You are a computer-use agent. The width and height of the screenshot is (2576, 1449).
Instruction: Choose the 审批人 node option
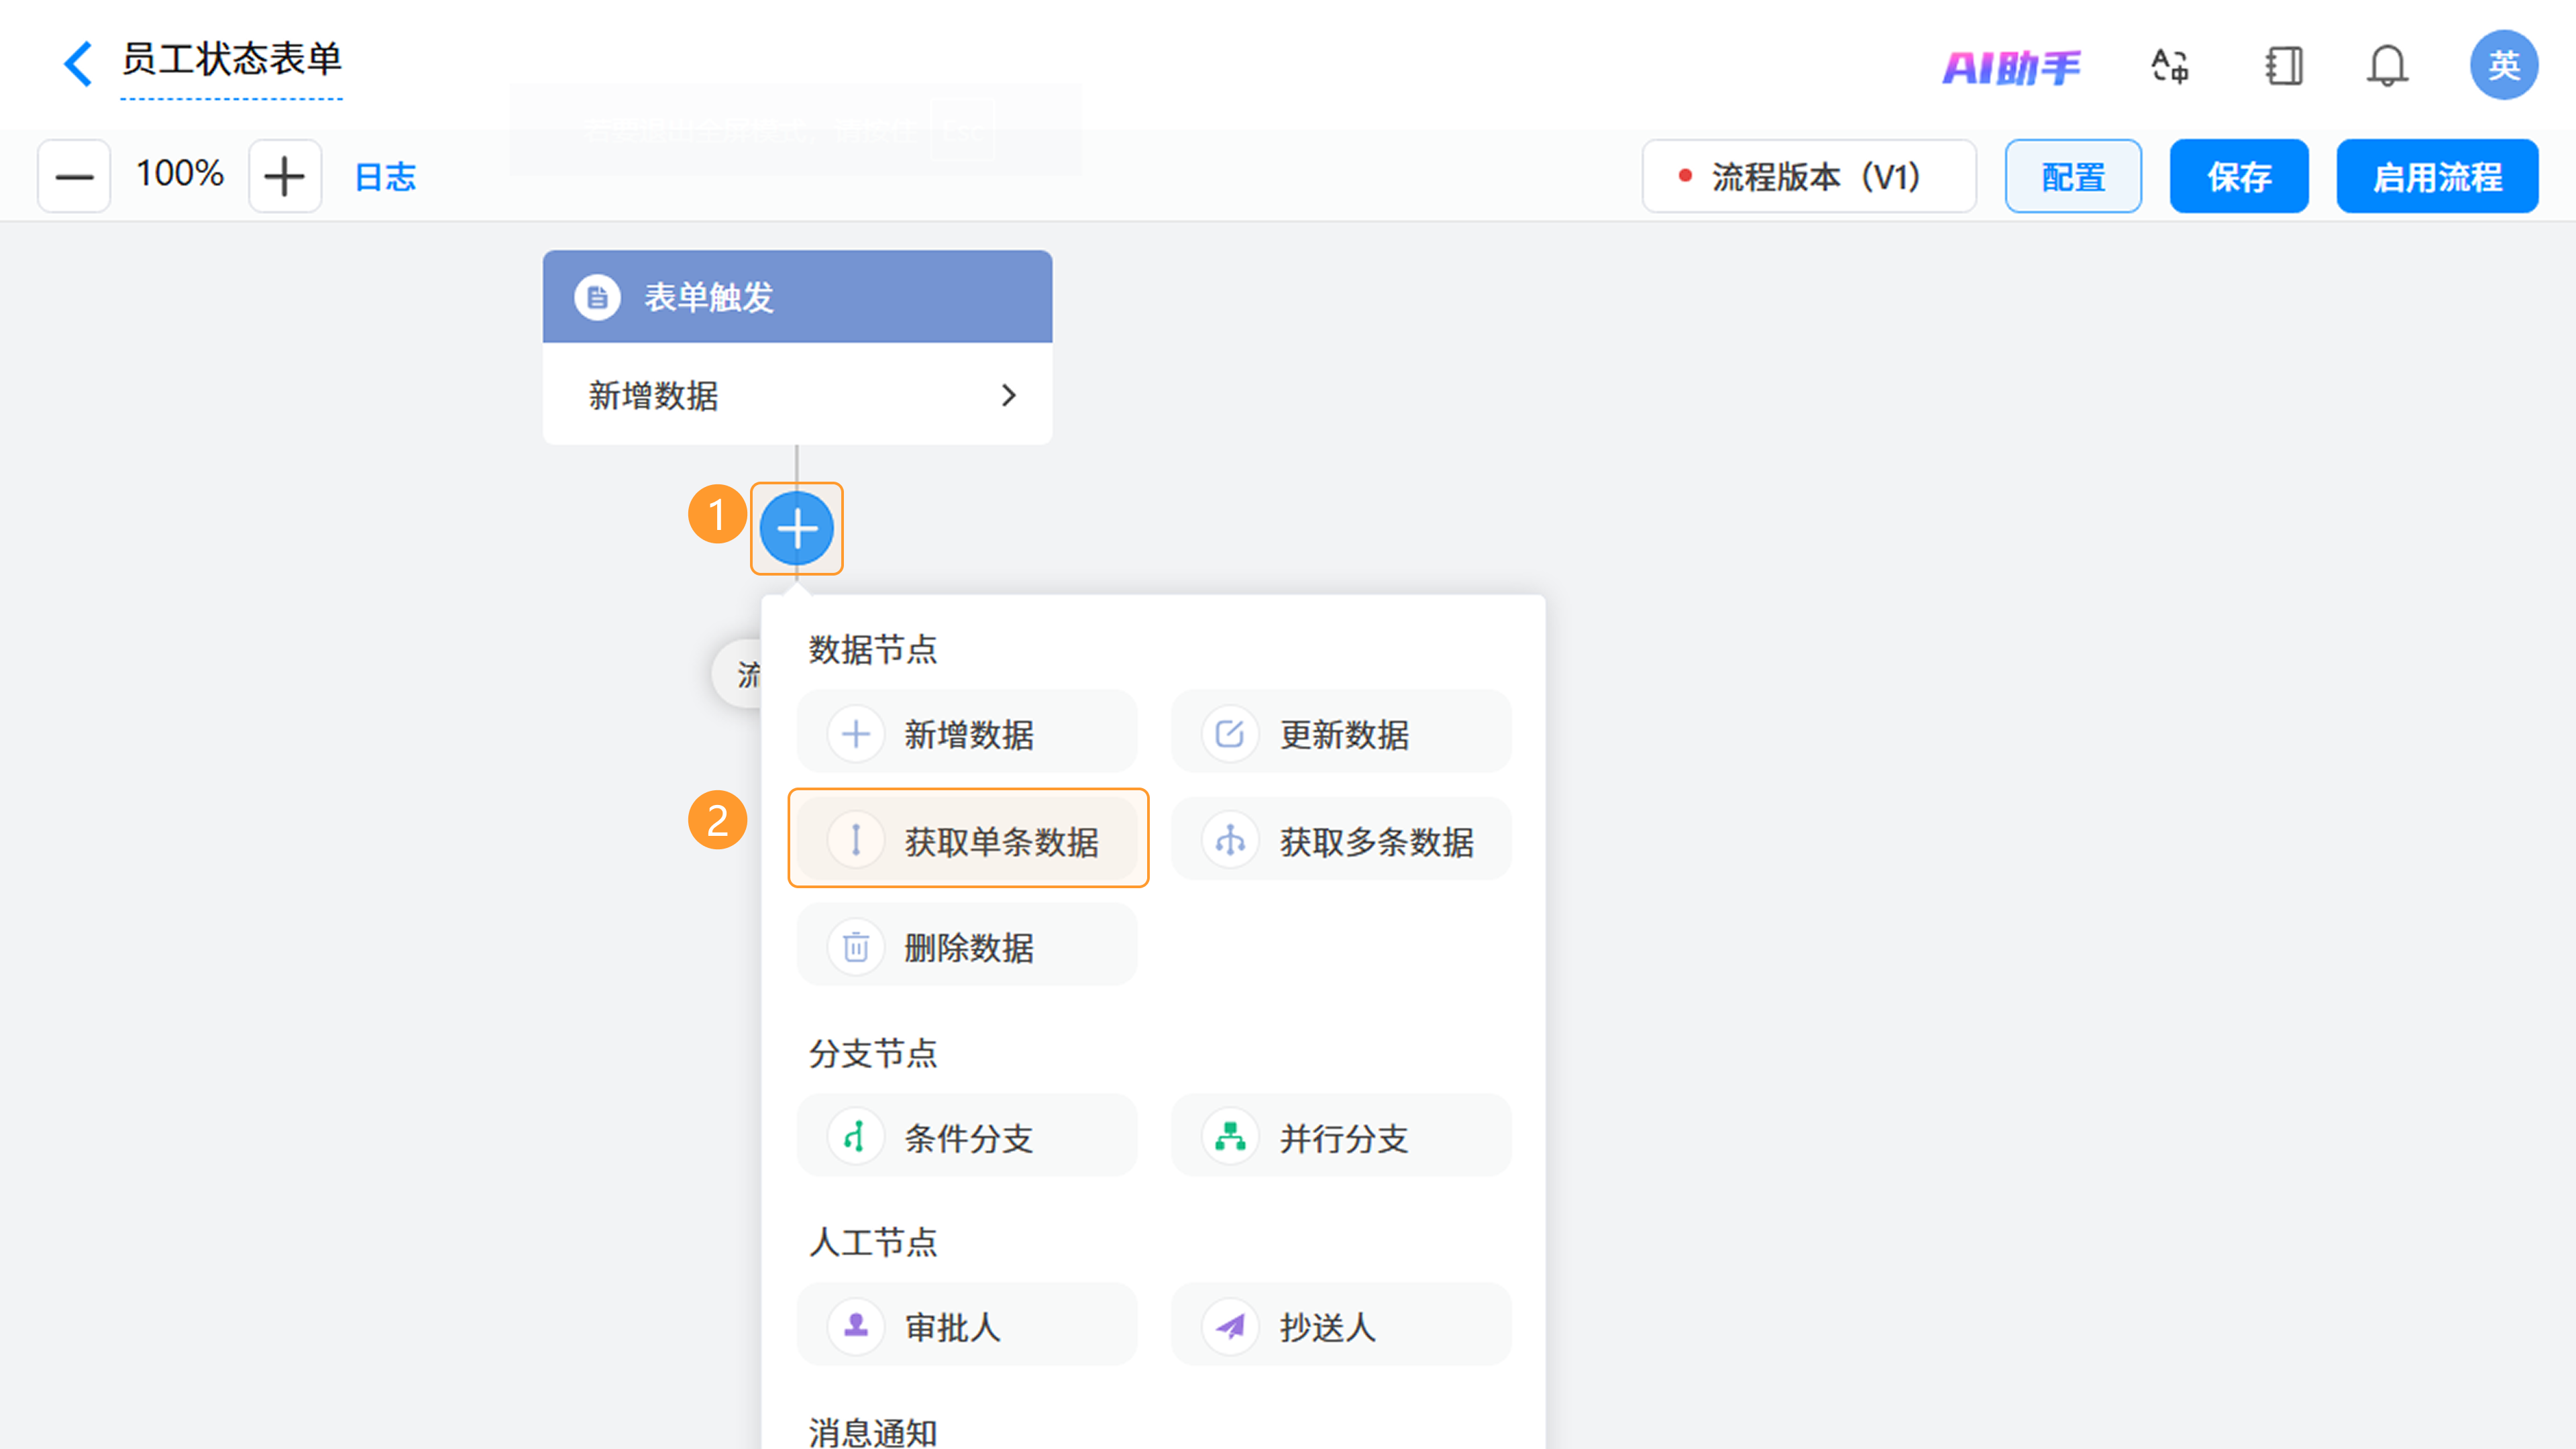[x=967, y=1326]
